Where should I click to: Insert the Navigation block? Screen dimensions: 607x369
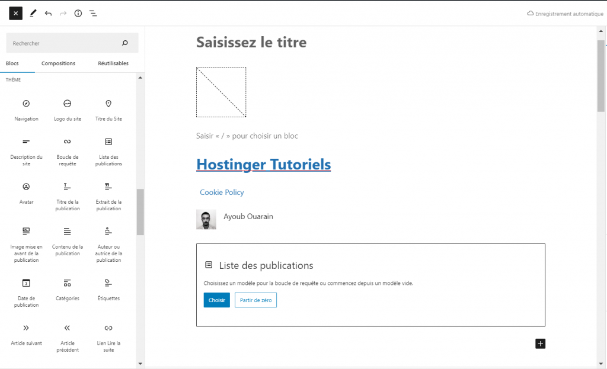26,110
